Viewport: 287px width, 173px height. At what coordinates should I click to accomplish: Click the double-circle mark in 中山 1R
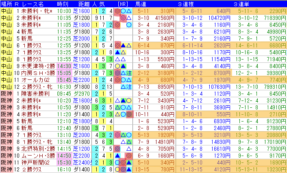(117, 11)
